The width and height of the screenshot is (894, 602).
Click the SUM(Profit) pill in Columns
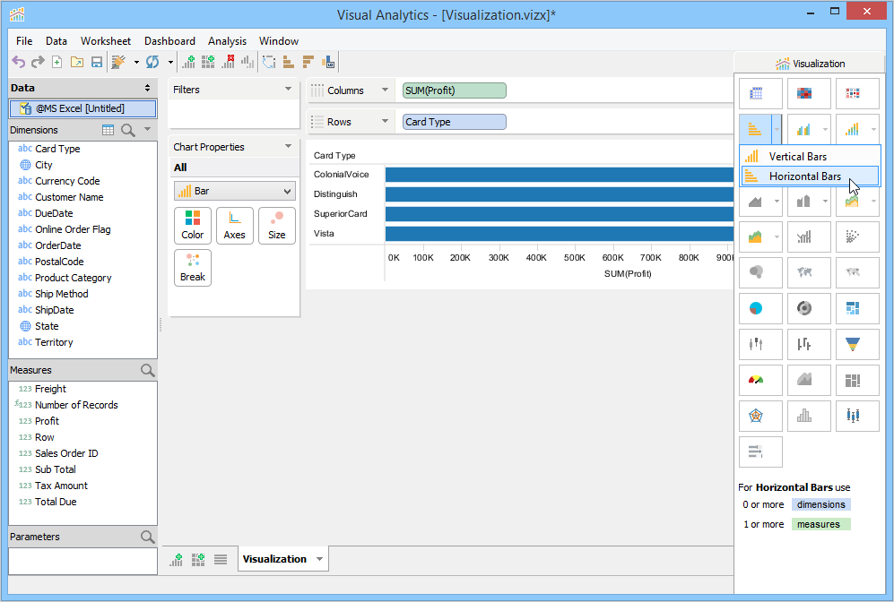coord(454,90)
